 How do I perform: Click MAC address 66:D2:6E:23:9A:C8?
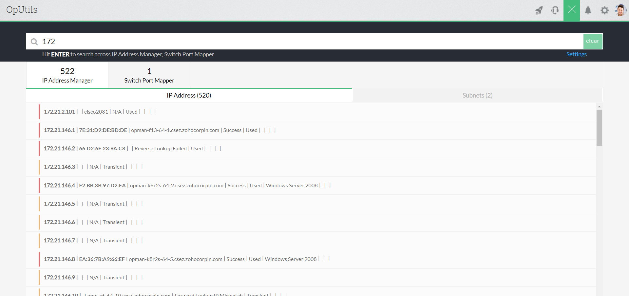pyautogui.click(x=102, y=148)
